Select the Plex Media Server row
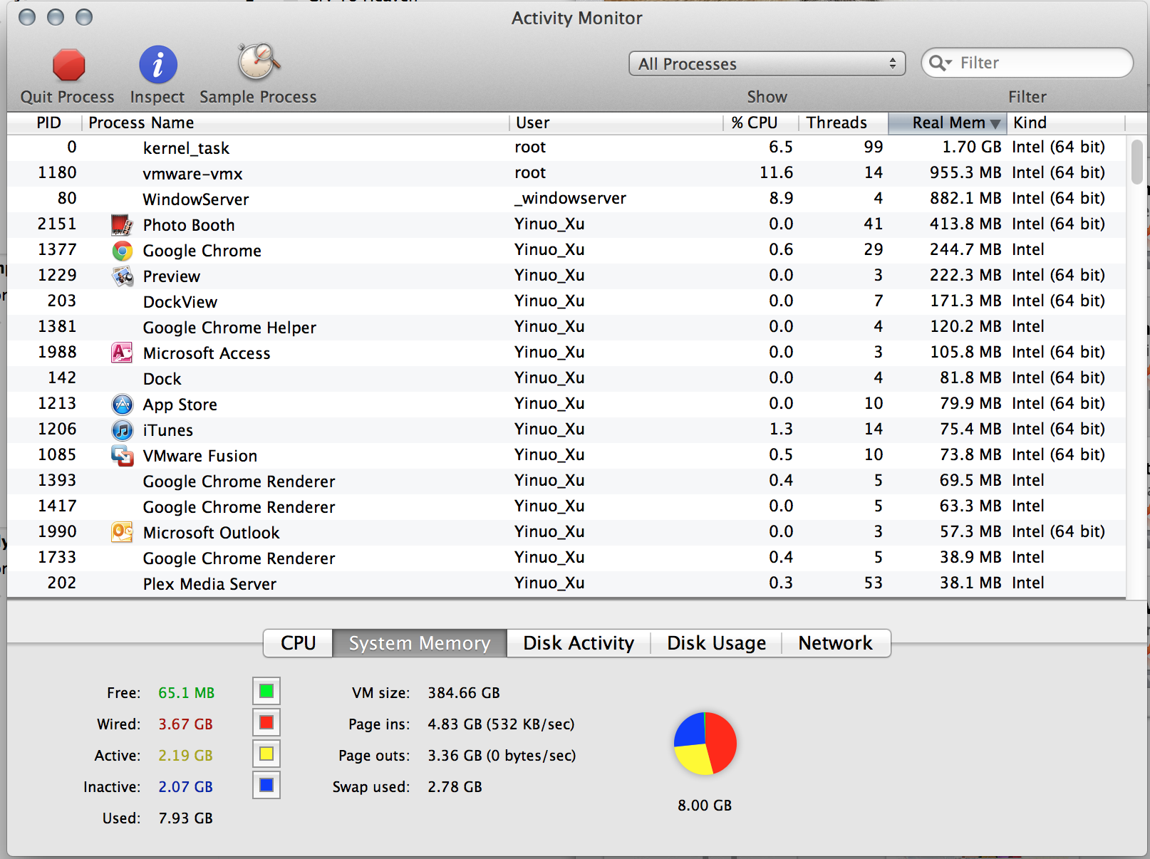Viewport: 1150px width, 859px height. click(567, 583)
